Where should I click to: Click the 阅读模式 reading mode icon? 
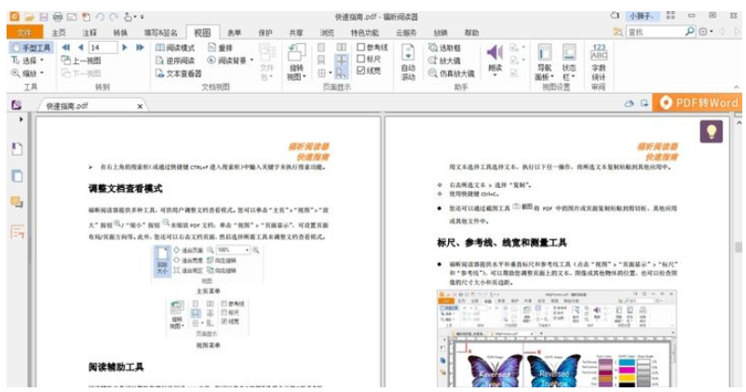pyautogui.click(x=175, y=47)
